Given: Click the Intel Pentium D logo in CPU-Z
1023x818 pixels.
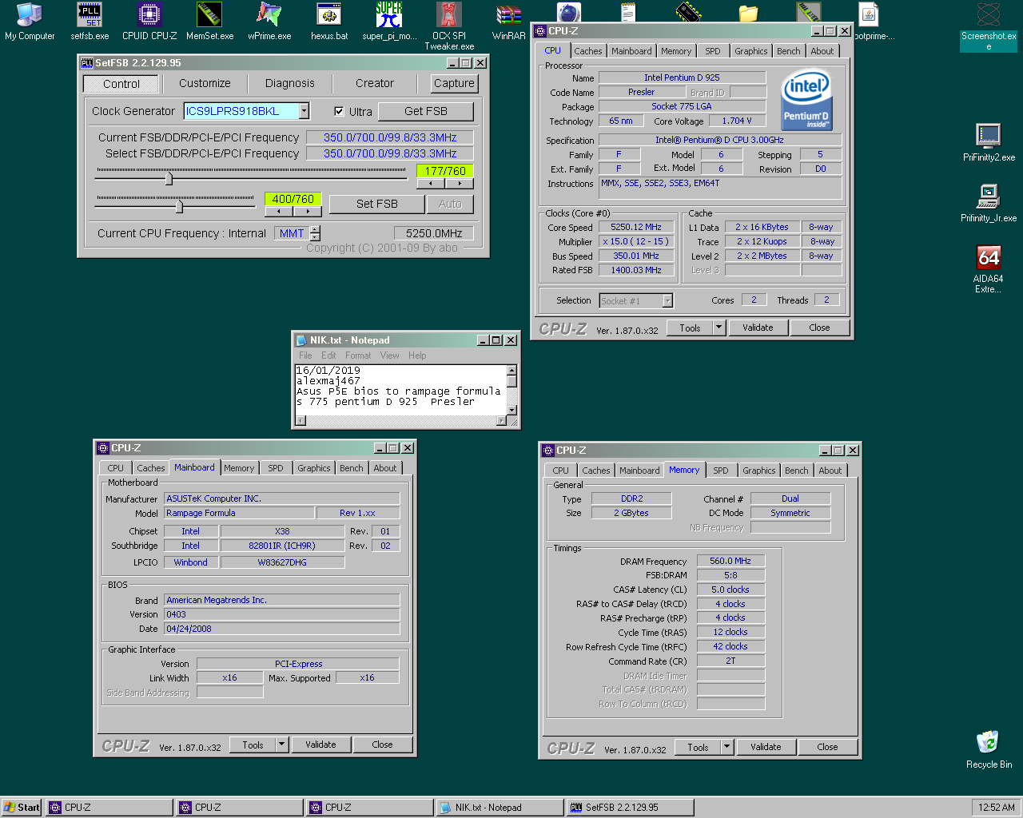Looking at the screenshot, I should [x=806, y=99].
